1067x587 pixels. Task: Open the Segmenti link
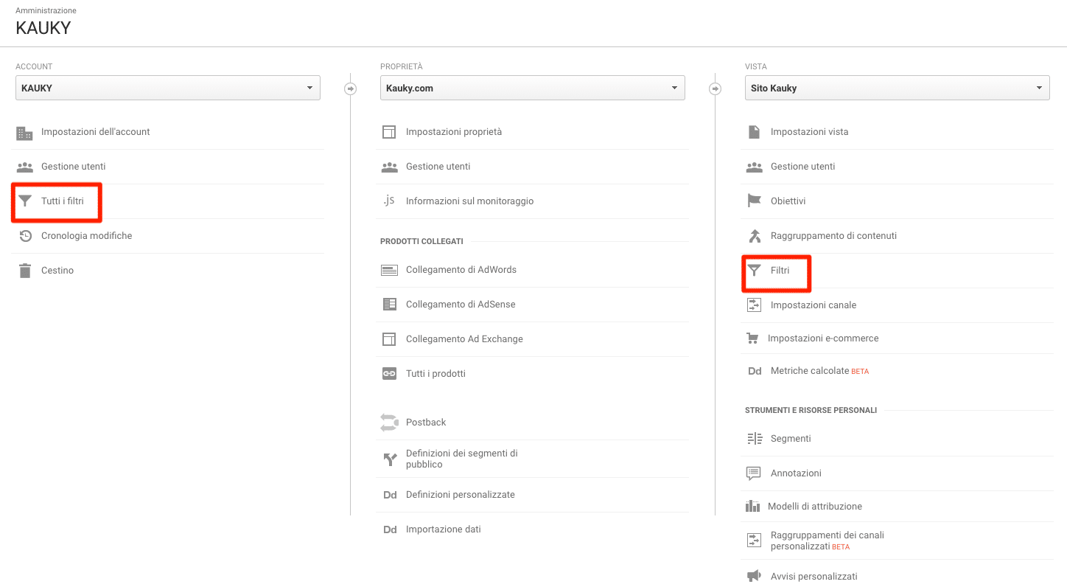click(791, 439)
